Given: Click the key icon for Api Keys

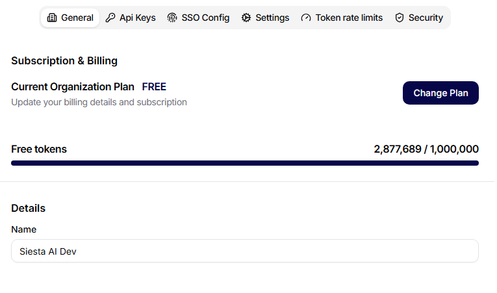Looking at the screenshot, I should pyautogui.click(x=110, y=18).
